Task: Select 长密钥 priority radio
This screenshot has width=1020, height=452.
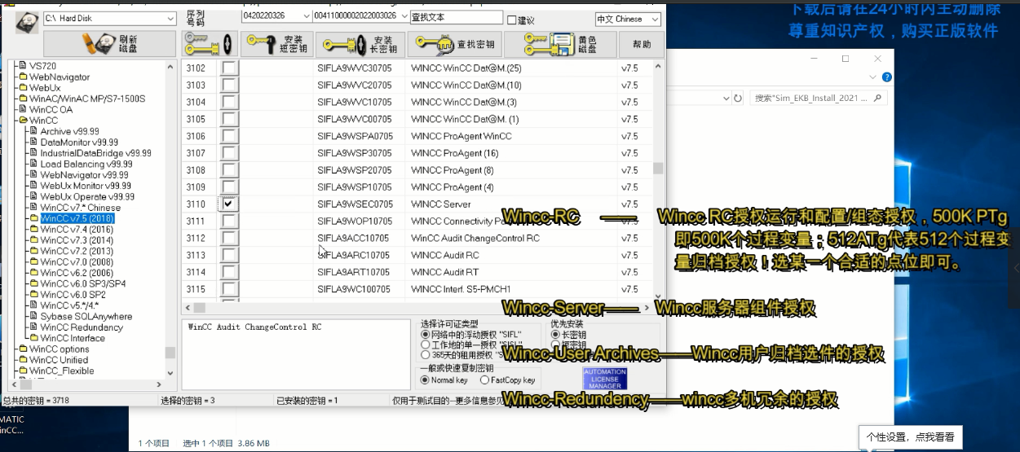Action: pyautogui.click(x=556, y=335)
